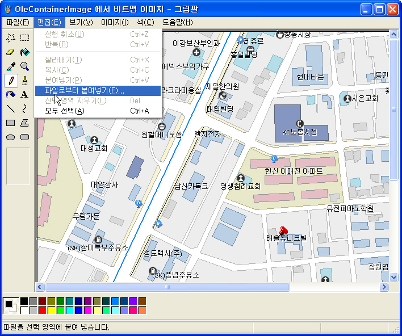Viewport: 402px width, 336px height.
Task: Select the Magnifier tool
Action: pos(24,66)
